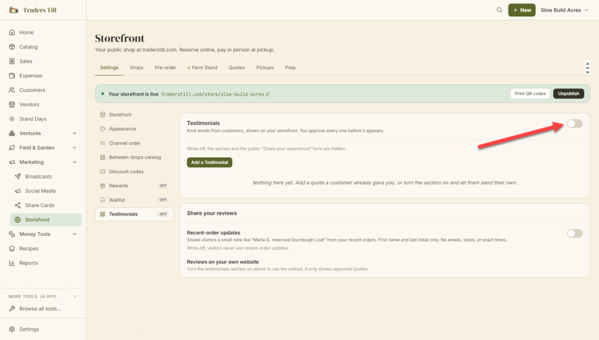The image size is (599, 340).
Task: Open the Discount codes settings section
Action: (134, 171)
